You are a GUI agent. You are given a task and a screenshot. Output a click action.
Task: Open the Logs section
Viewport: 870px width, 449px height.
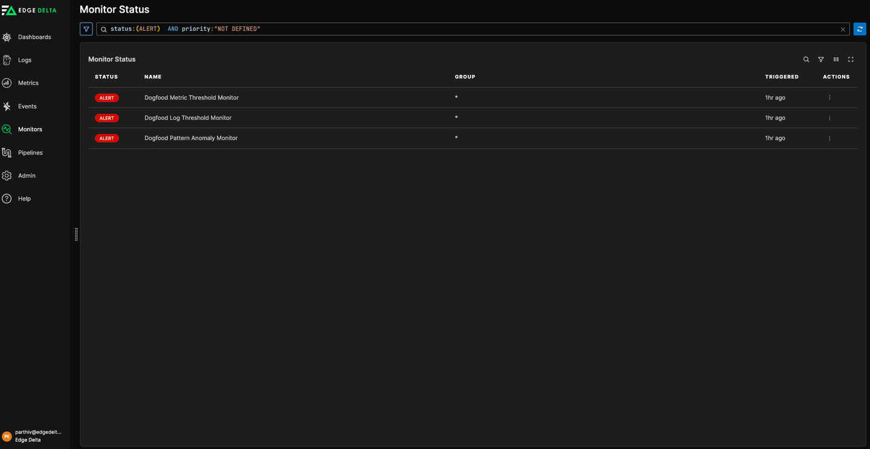[x=24, y=60]
